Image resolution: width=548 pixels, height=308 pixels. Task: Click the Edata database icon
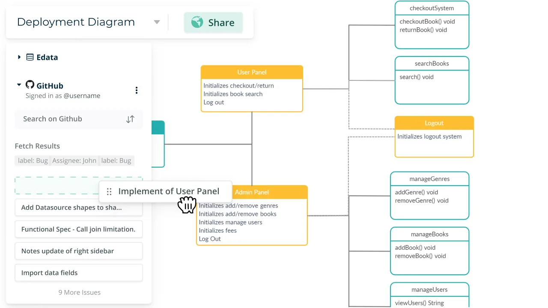point(30,57)
